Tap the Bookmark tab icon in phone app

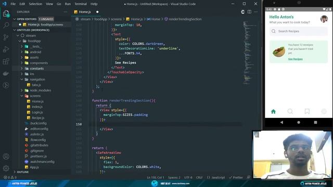307,112
